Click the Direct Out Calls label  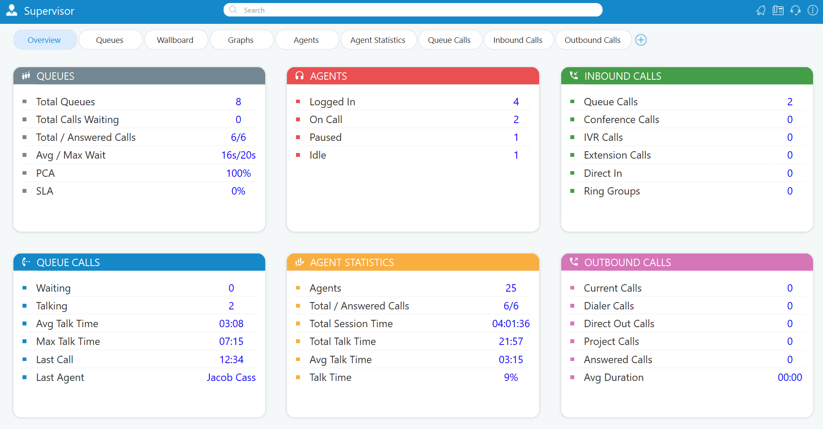[x=619, y=324]
